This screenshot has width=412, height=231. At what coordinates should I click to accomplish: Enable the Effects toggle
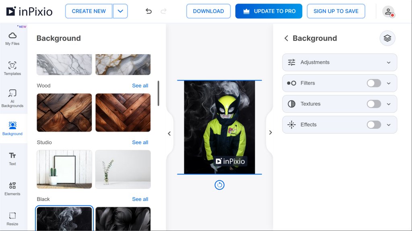coord(374,125)
